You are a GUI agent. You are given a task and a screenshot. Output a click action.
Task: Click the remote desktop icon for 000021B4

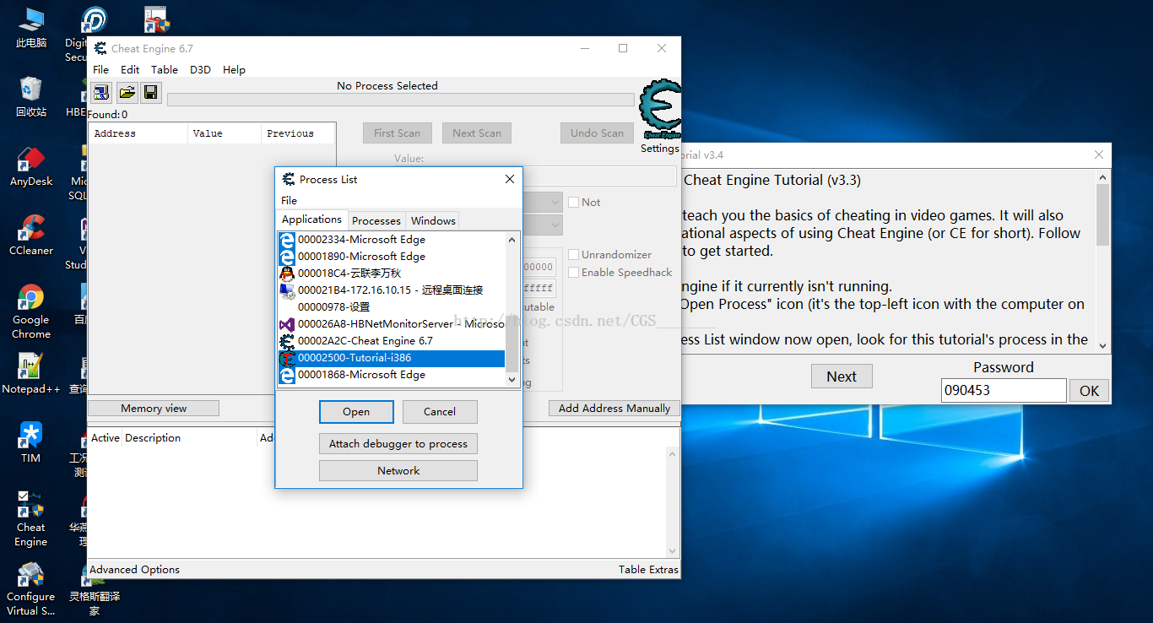click(287, 290)
